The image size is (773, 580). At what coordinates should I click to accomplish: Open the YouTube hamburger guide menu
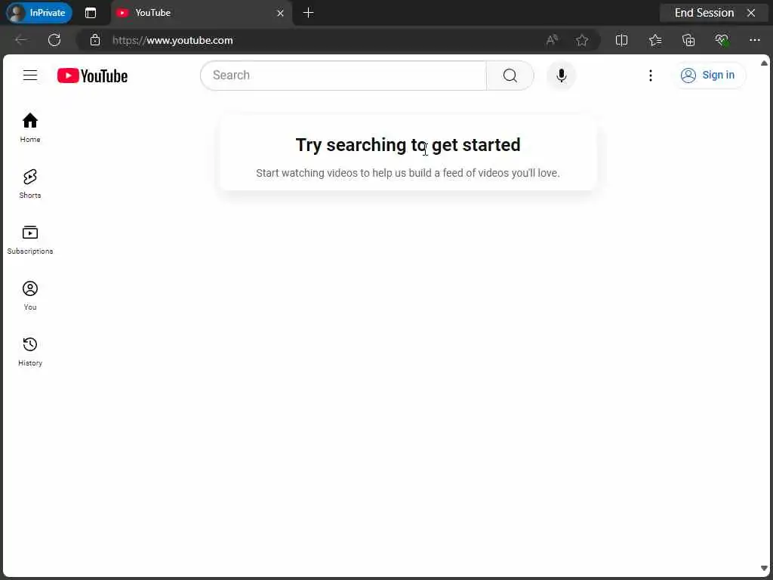30,76
